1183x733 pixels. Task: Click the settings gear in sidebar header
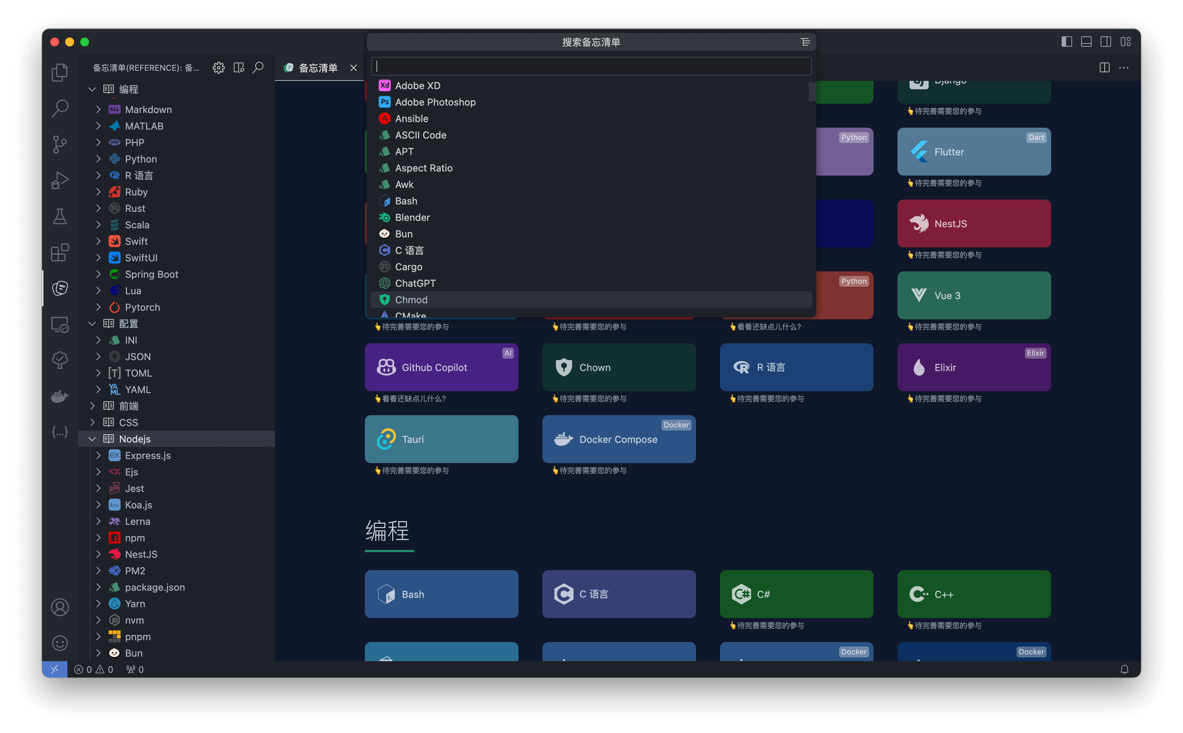tap(219, 67)
